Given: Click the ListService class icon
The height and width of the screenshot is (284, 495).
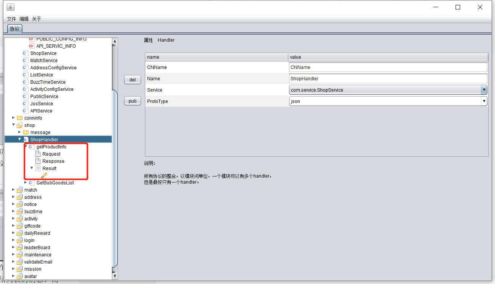Looking at the screenshot, I should [x=26, y=75].
